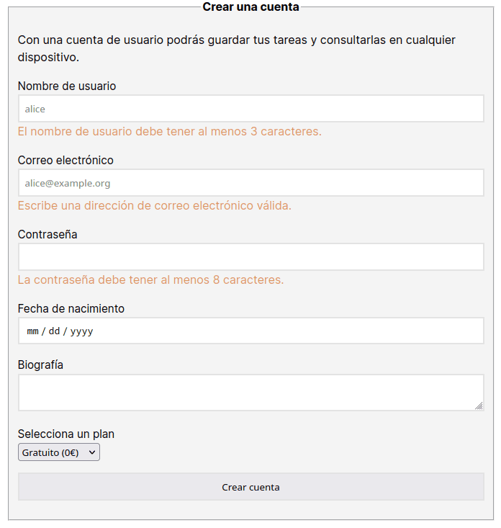Image resolution: width=501 pixels, height=528 pixels.
Task: Click the "Nombre de usuario" label
Action: pyautogui.click(x=67, y=86)
